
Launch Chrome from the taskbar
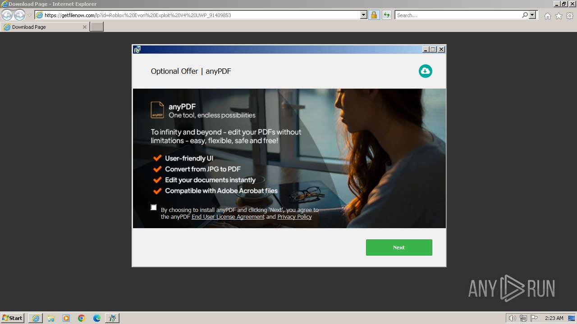click(82, 318)
